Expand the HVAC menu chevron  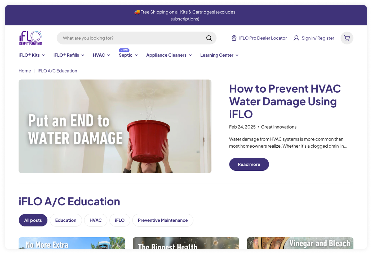coord(109,55)
